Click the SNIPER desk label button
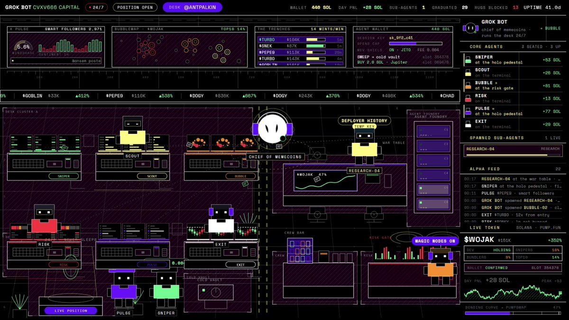This screenshot has width=569, height=320. click(x=64, y=176)
